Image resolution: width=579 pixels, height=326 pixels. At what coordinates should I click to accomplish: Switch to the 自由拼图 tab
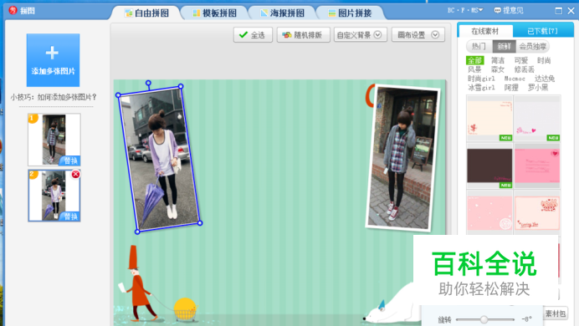(x=146, y=13)
